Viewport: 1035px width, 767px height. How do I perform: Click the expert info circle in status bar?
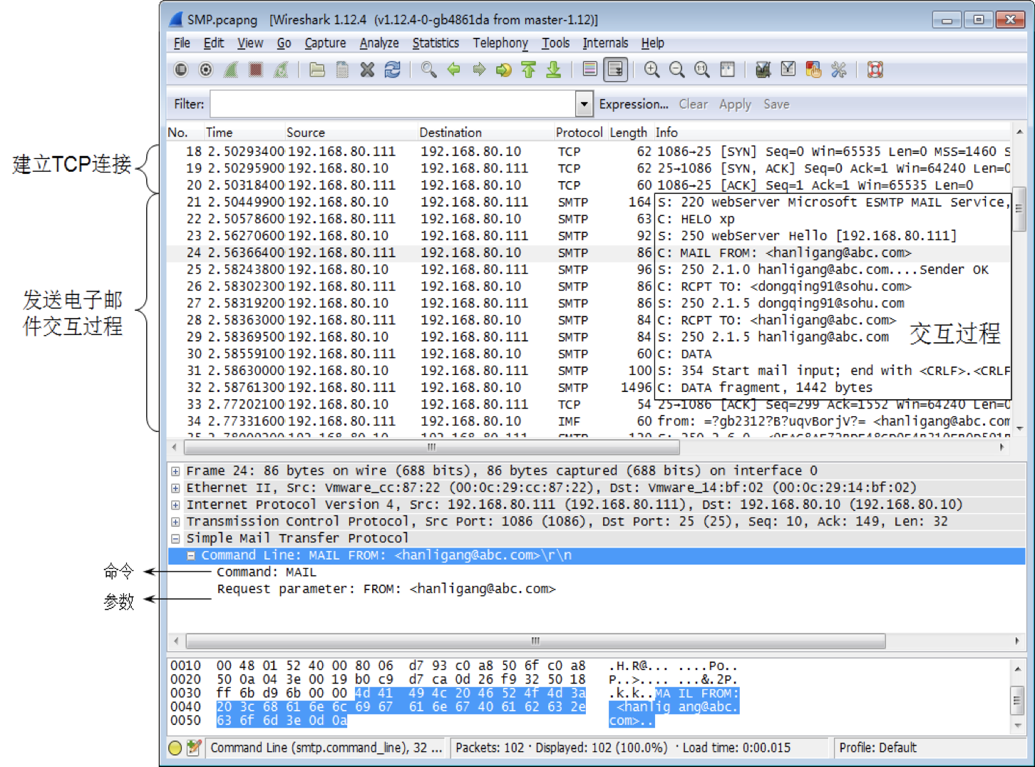(175, 748)
